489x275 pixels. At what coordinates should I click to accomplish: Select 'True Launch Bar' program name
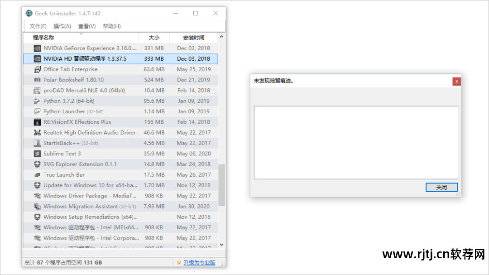click(x=64, y=175)
